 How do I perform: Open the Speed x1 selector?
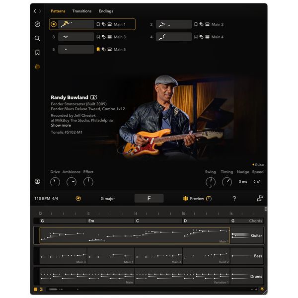[257, 182]
